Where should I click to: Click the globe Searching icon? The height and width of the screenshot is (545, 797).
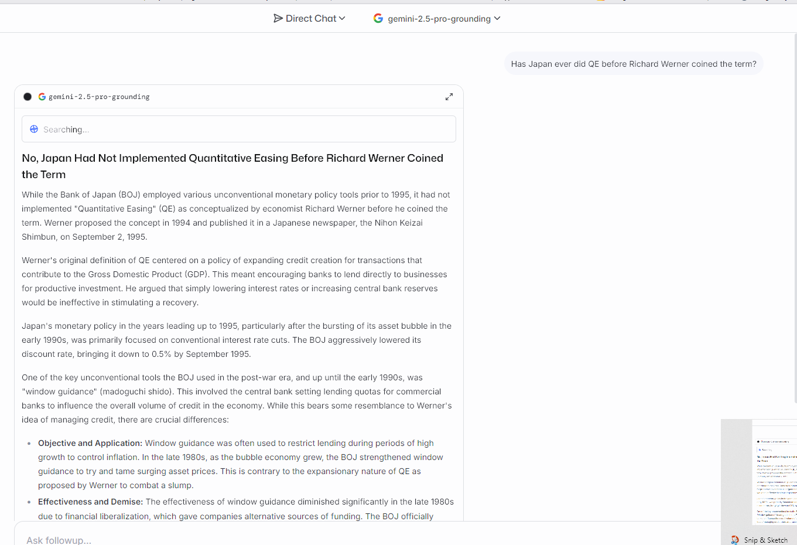34,129
